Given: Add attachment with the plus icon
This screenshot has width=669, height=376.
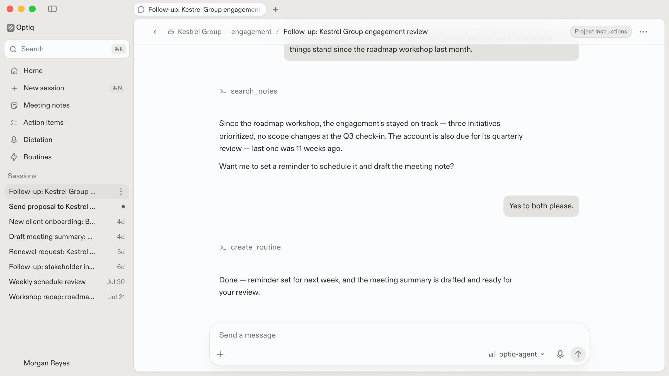Looking at the screenshot, I should coord(220,354).
